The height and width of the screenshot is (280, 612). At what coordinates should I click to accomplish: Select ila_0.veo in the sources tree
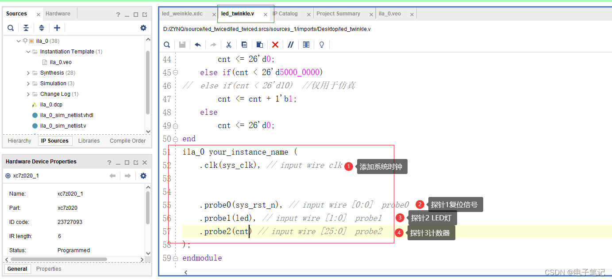point(61,62)
